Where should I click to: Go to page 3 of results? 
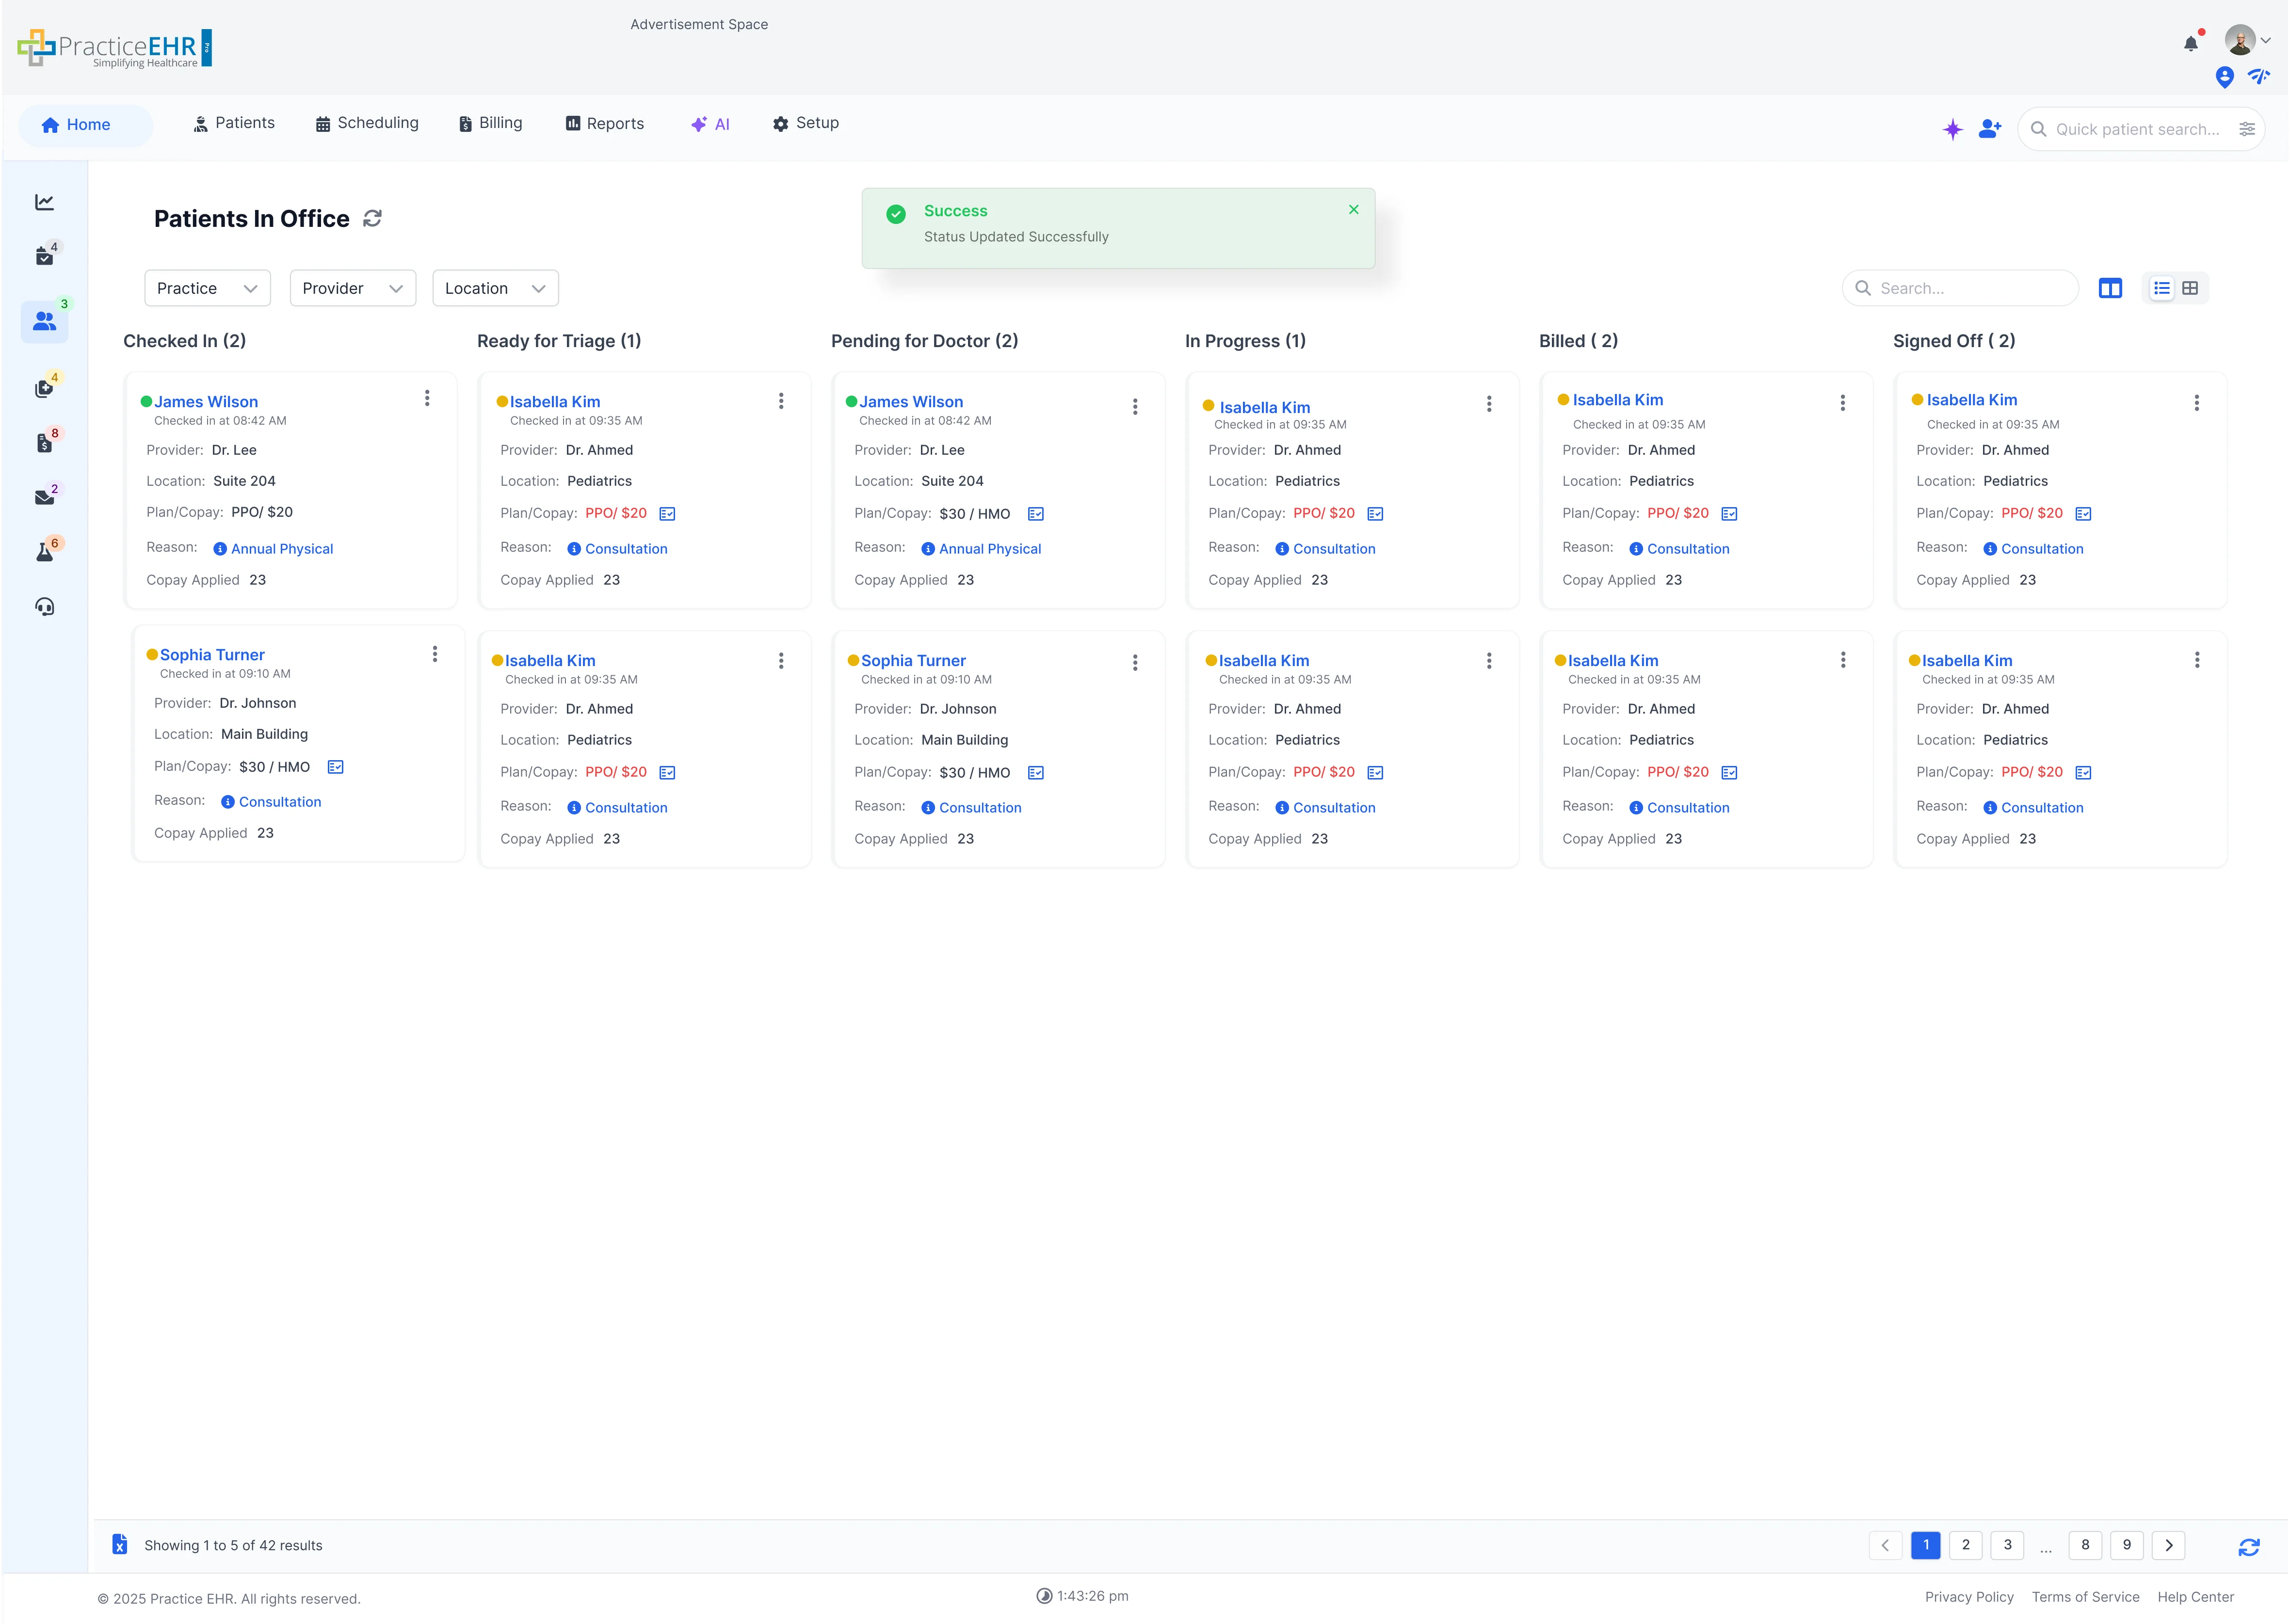2007,1545
